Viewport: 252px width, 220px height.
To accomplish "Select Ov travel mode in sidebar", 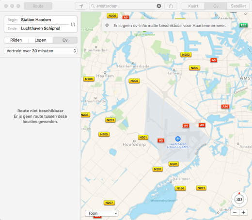I will pyautogui.click(x=65, y=40).
